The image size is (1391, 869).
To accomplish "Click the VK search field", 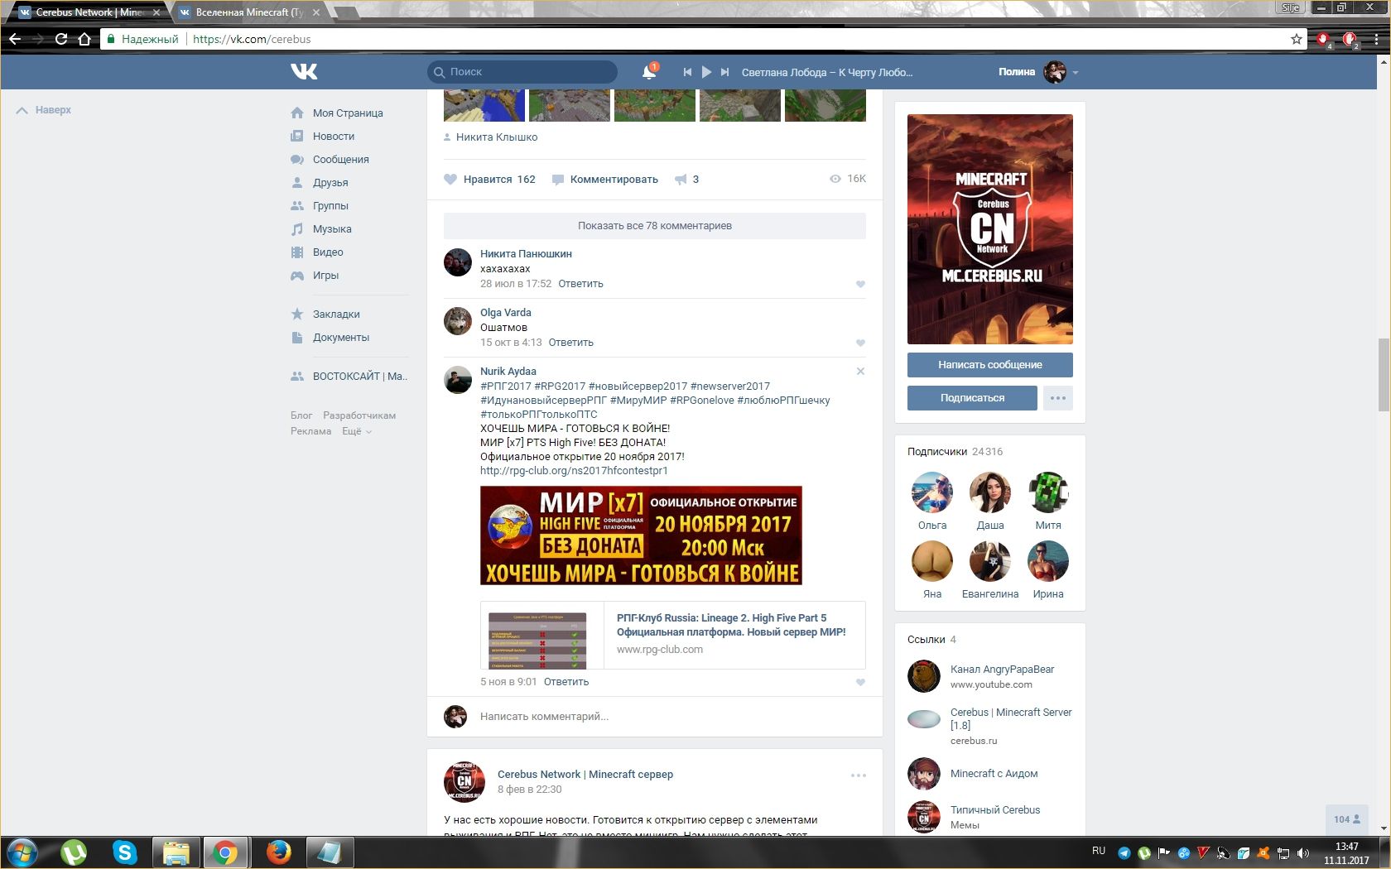I will pos(522,72).
